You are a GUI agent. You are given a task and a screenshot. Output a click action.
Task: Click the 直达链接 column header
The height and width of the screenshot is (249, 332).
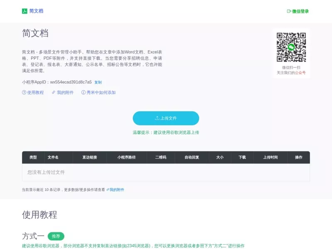click(x=90, y=157)
